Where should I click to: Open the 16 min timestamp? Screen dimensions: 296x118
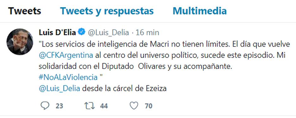coord(148,33)
